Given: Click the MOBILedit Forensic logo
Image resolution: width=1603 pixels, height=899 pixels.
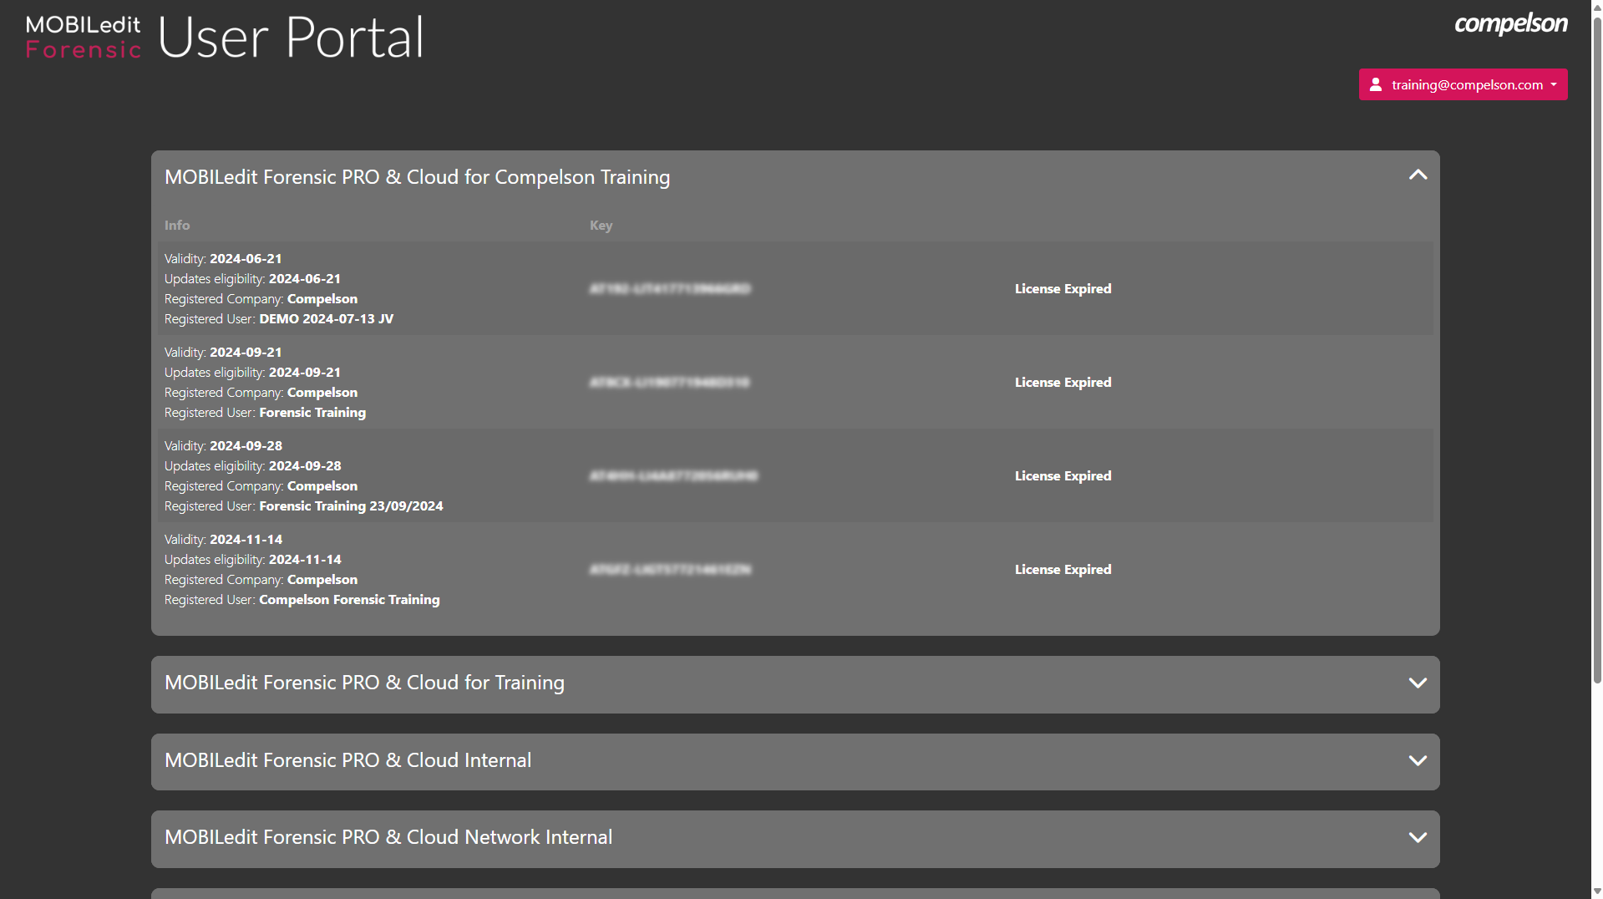Looking at the screenshot, I should (x=83, y=38).
